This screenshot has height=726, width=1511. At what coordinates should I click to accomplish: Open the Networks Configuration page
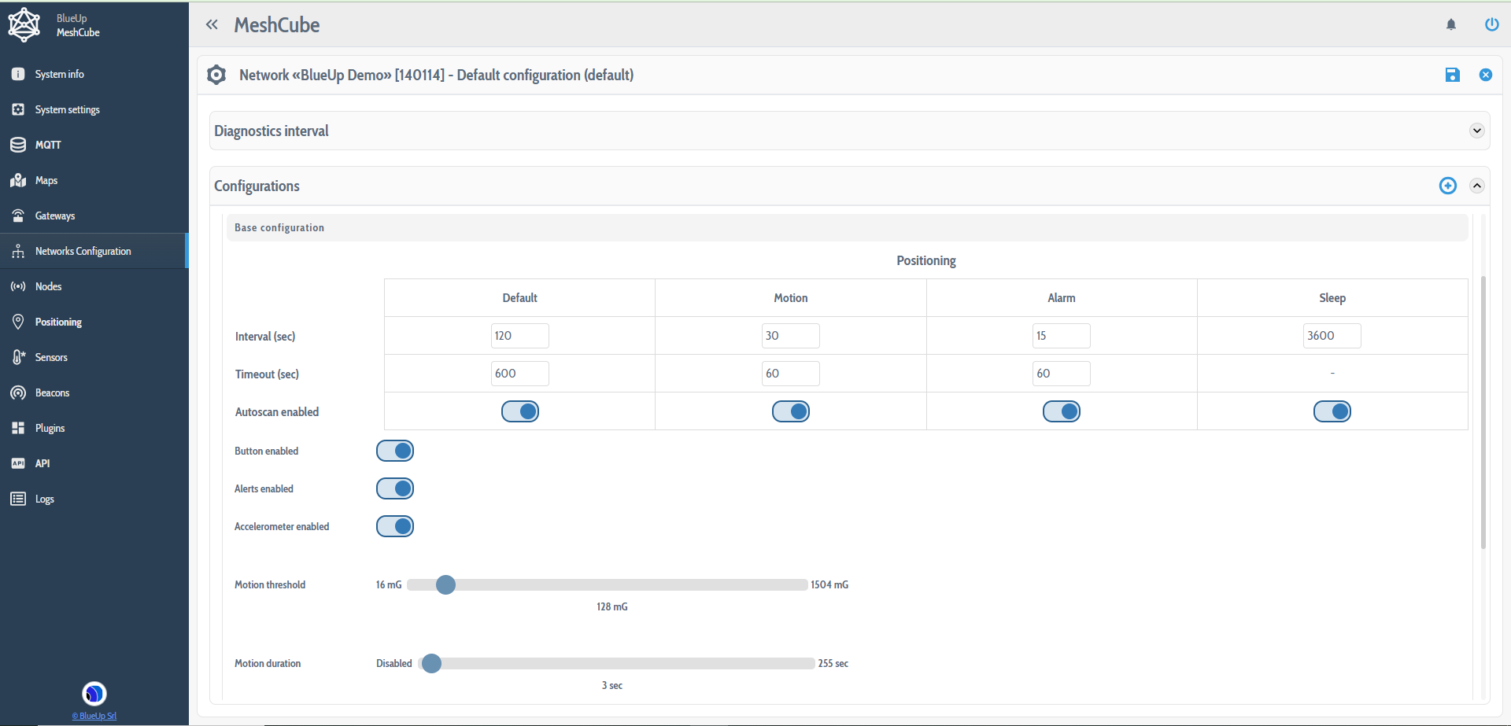(x=83, y=251)
